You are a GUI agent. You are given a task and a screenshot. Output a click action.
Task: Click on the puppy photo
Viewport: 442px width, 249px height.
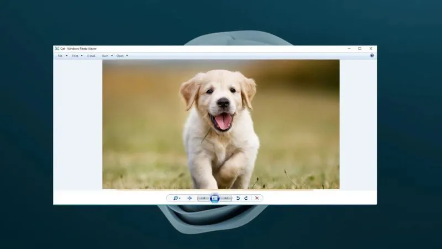pos(221,124)
